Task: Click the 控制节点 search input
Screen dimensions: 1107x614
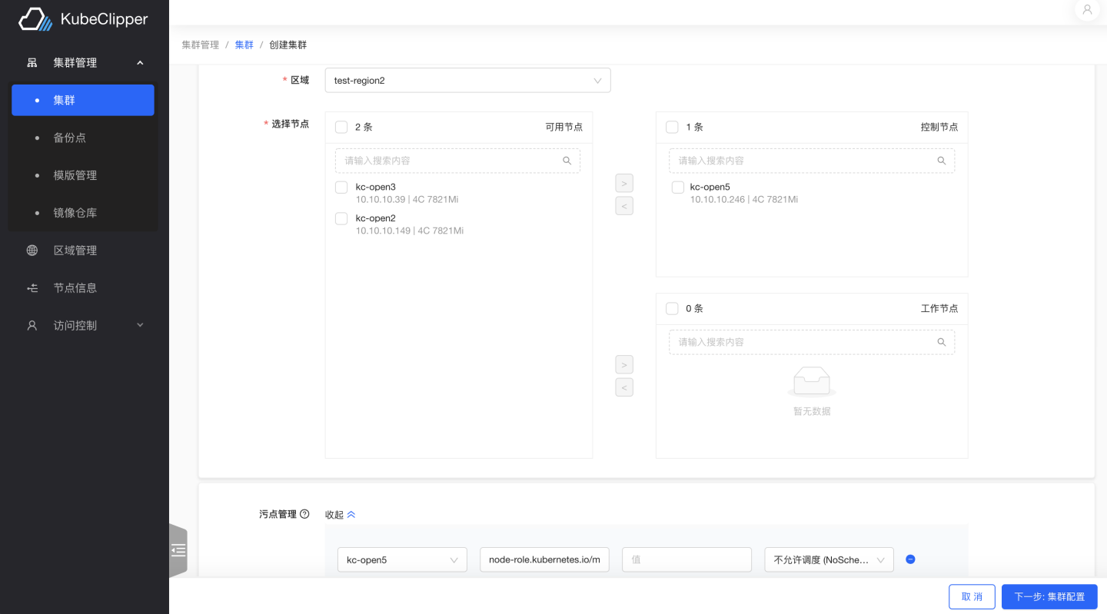Action: pos(812,161)
